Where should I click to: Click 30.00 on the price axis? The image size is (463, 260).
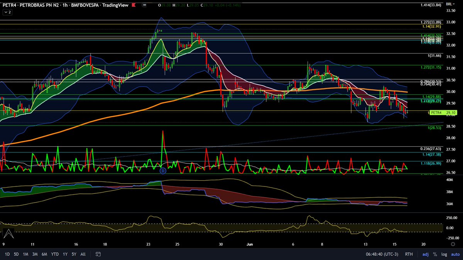click(451, 91)
